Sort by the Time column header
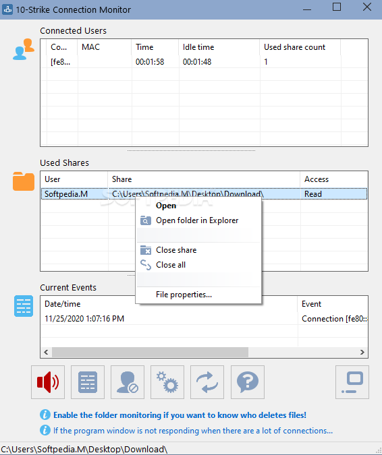 click(x=155, y=47)
